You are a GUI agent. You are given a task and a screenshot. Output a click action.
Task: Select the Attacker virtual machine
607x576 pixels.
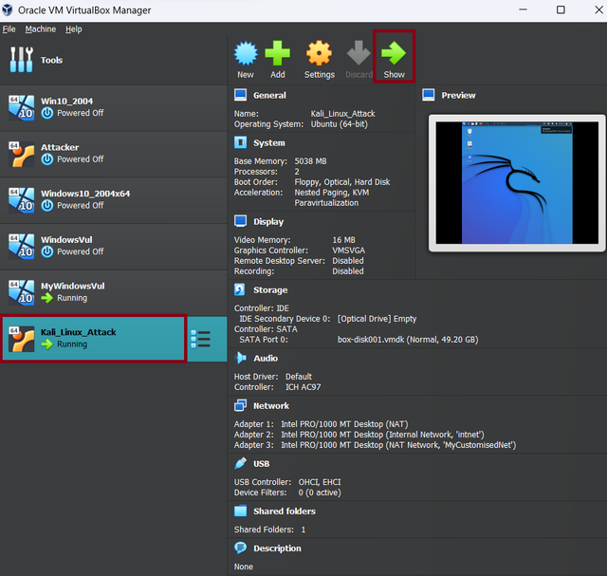[113, 154]
